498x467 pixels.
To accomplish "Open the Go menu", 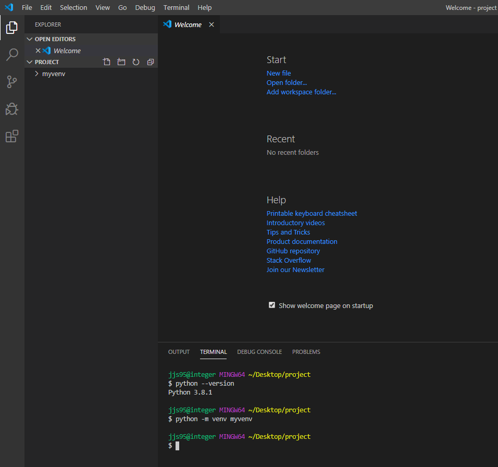I will (122, 8).
